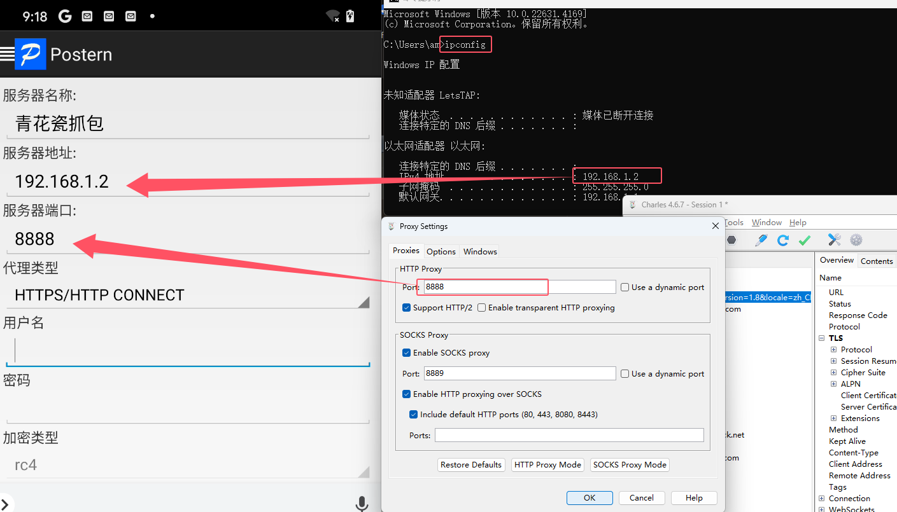
Task: Select the Client Address row
Action: pyautogui.click(x=855, y=464)
